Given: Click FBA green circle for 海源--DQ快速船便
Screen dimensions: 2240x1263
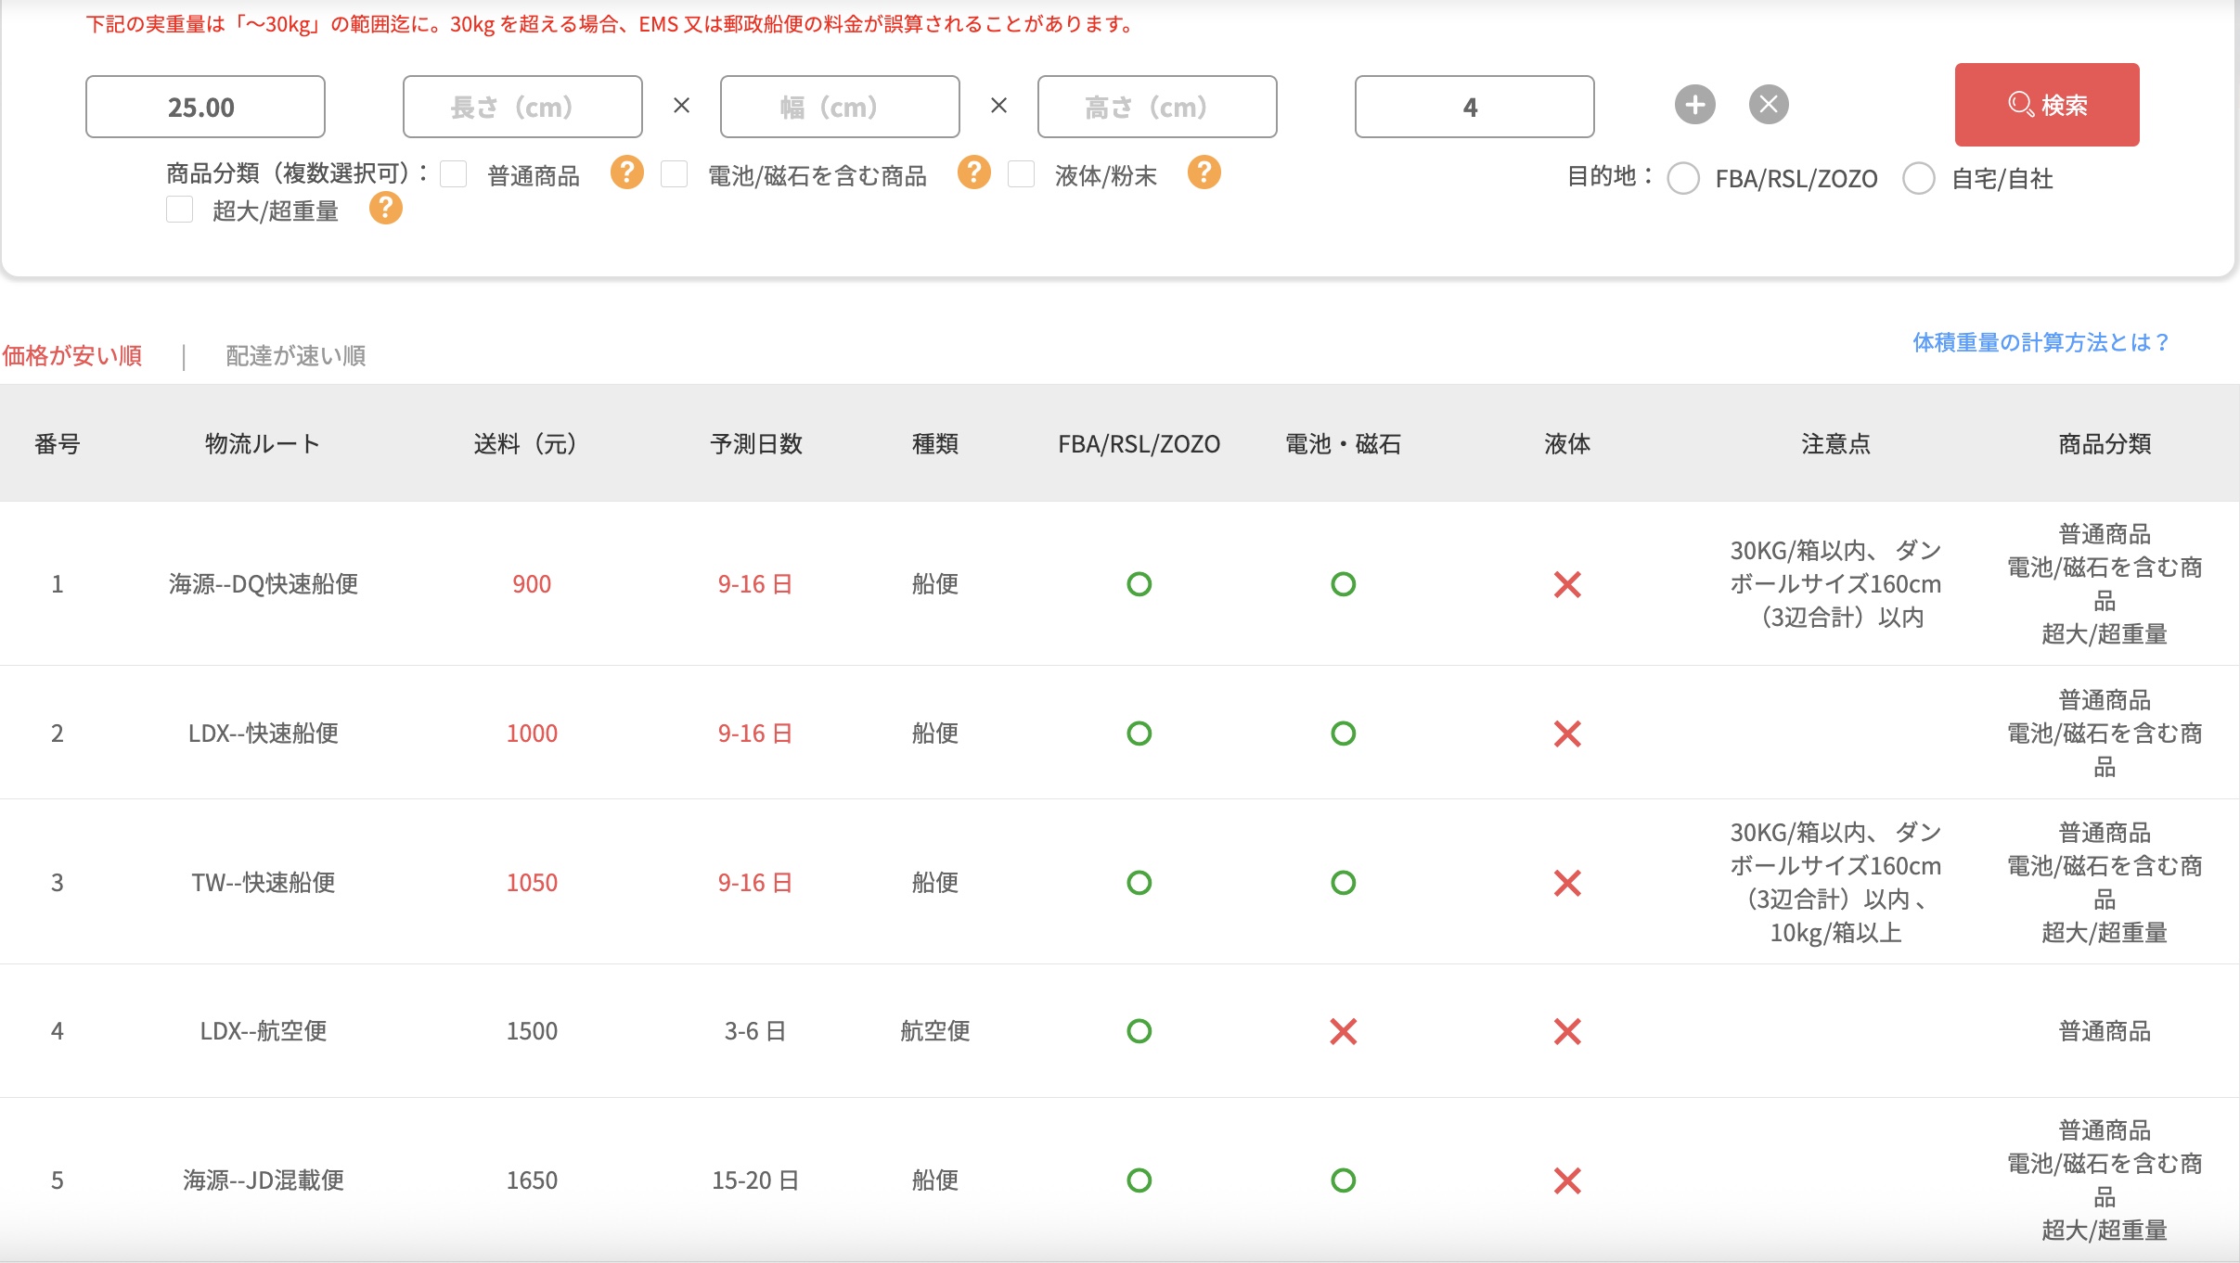Looking at the screenshot, I should [x=1139, y=584].
